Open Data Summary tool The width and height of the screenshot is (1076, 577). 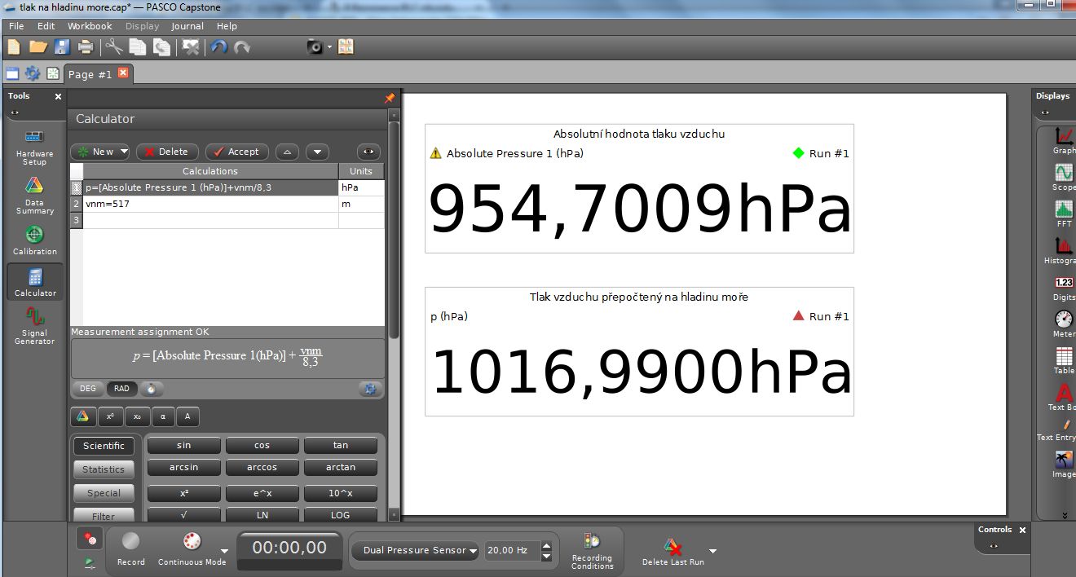pos(34,196)
